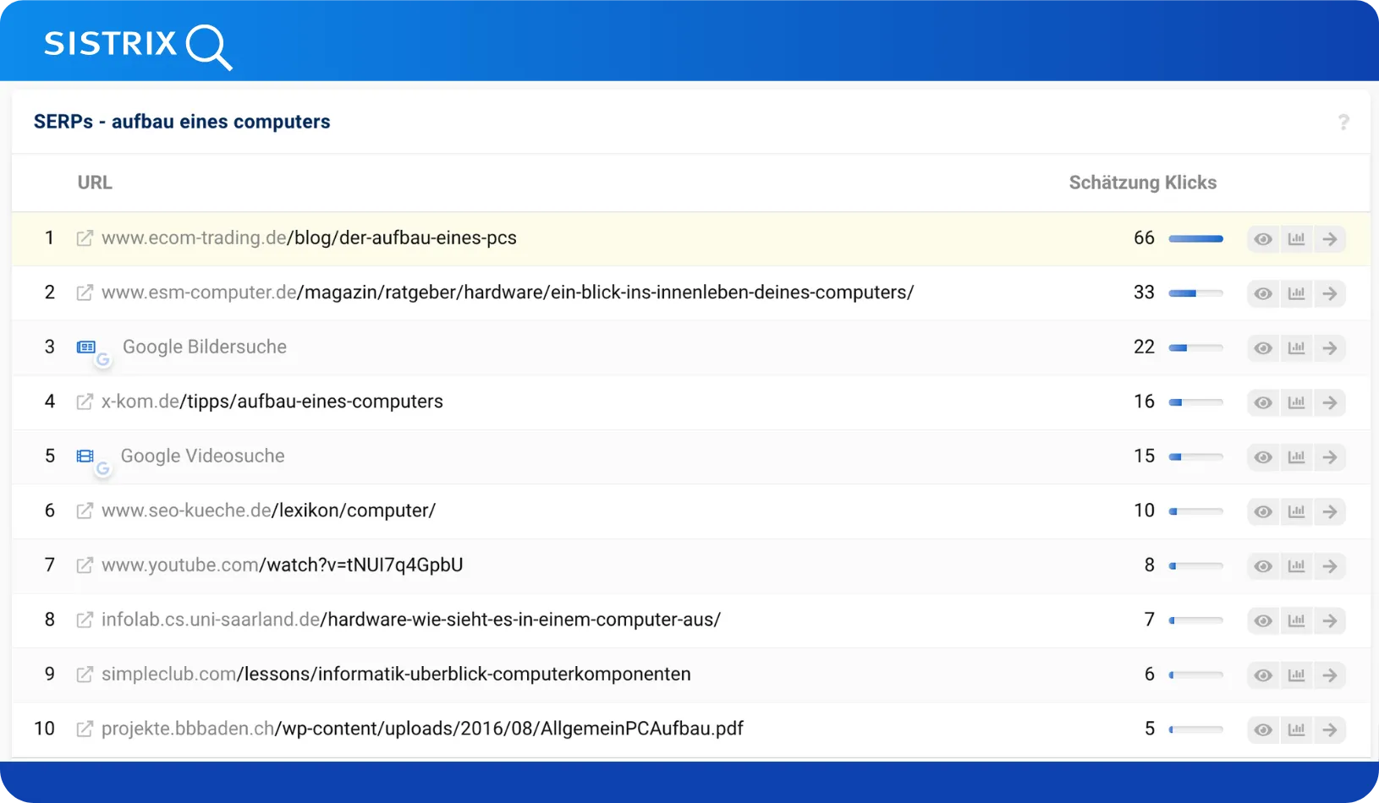This screenshot has width=1379, height=803.
Task: Click the SISTRIX logo
Action: (x=138, y=46)
